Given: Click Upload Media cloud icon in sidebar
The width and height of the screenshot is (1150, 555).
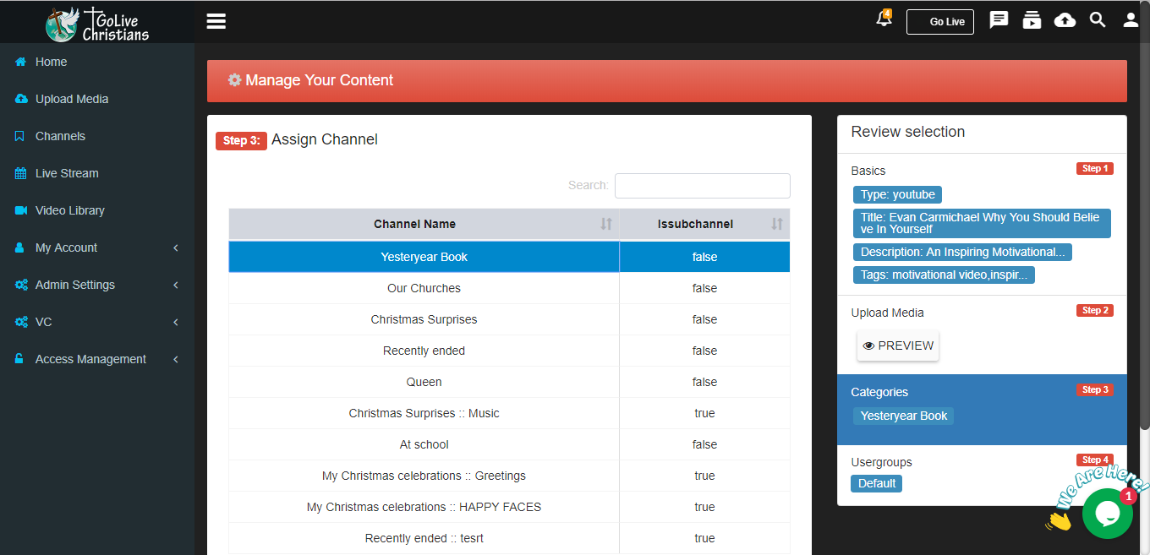Looking at the screenshot, I should click(x=21, y=99).
